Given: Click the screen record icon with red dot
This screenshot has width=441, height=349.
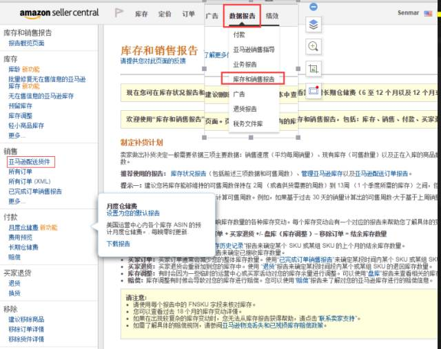Looking at the screenshot, I should (x=314, y=90).
